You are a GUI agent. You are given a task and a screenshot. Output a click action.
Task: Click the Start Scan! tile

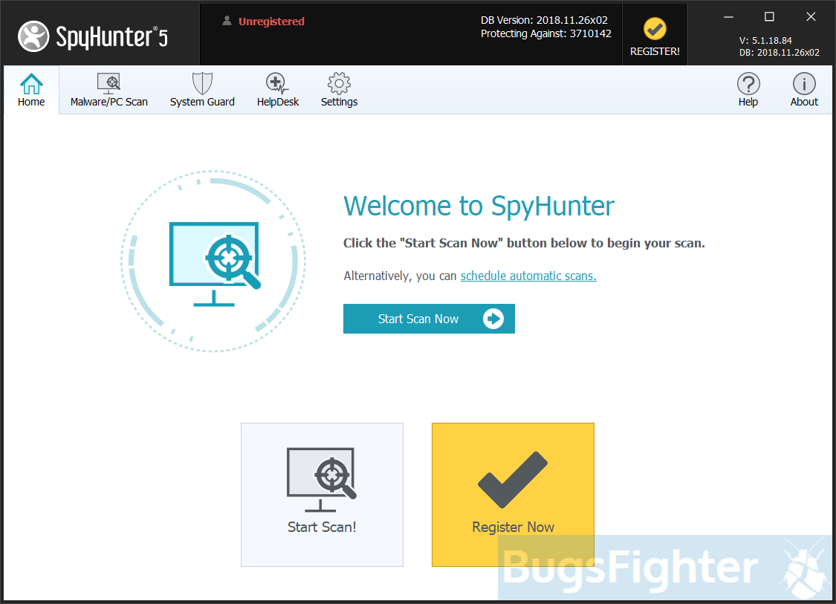(x=322, y=495)
